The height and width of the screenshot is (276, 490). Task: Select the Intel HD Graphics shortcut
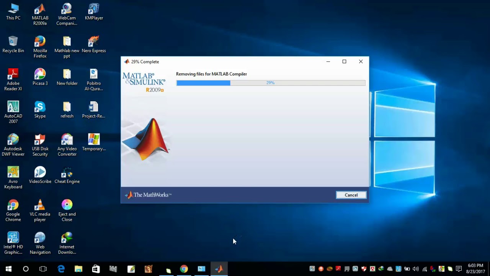pyautogui.click(x=13, y=243)
